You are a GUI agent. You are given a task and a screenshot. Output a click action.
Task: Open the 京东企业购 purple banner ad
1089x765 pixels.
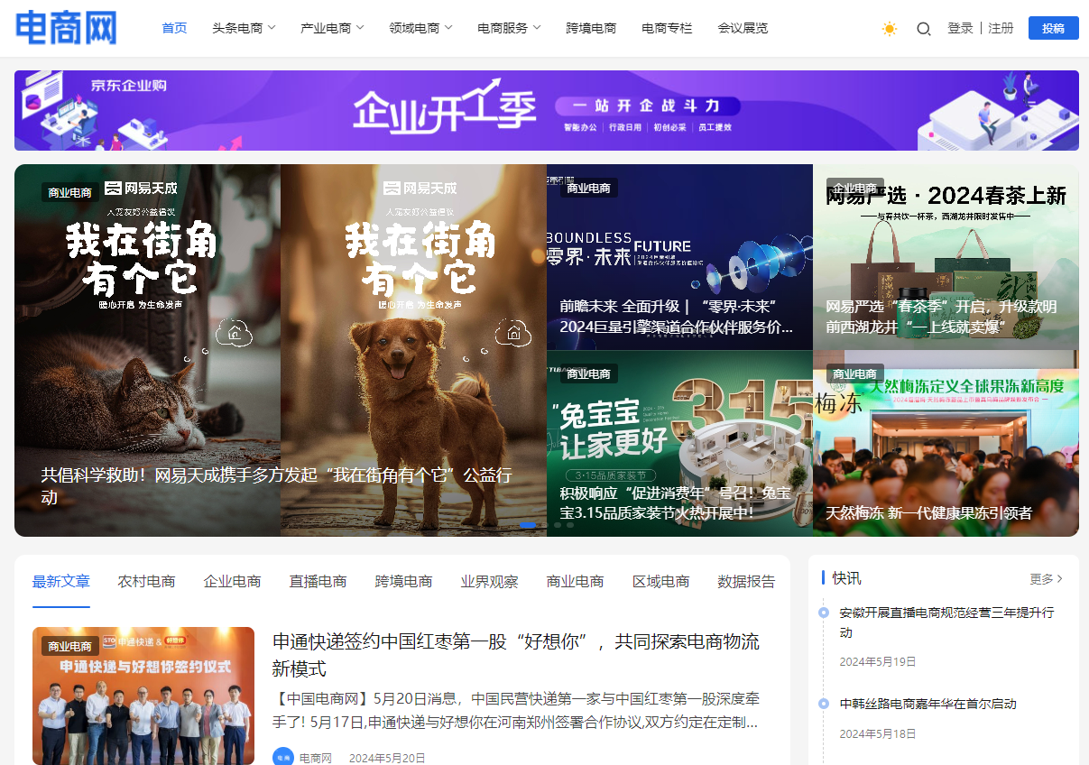[x=547, y=110]
